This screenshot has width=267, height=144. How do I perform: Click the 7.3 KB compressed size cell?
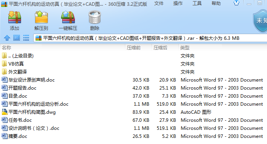pos(169,96)
